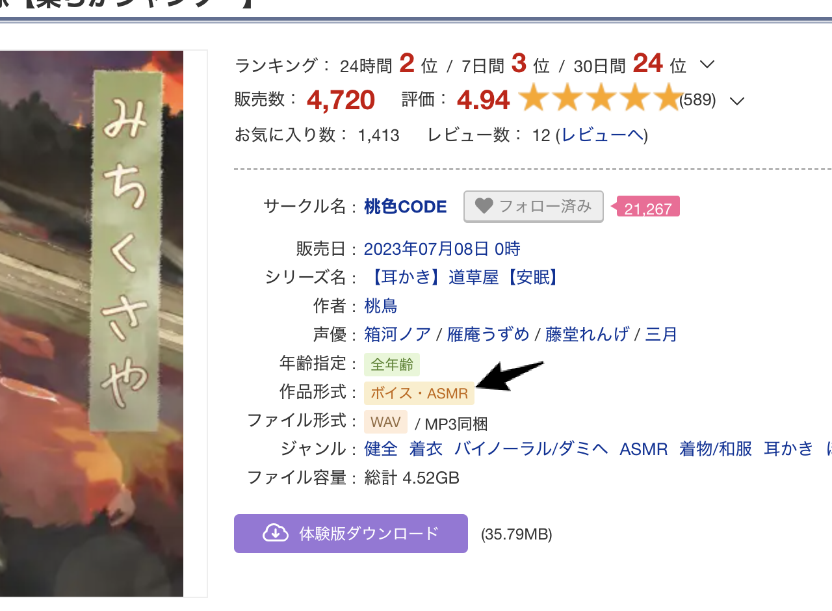This screenshot has height=611, width=832.
Task: Click the ボイス・ASMR work format tag
Action: coord(419,393)
